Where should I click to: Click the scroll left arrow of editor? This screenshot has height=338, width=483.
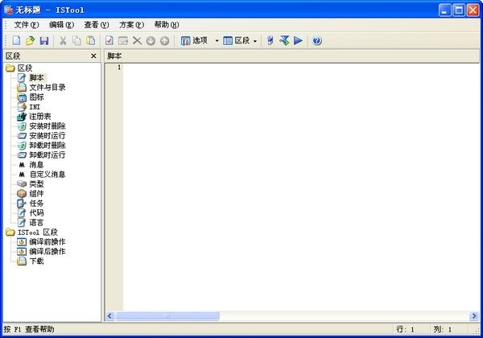coord(110,315)
